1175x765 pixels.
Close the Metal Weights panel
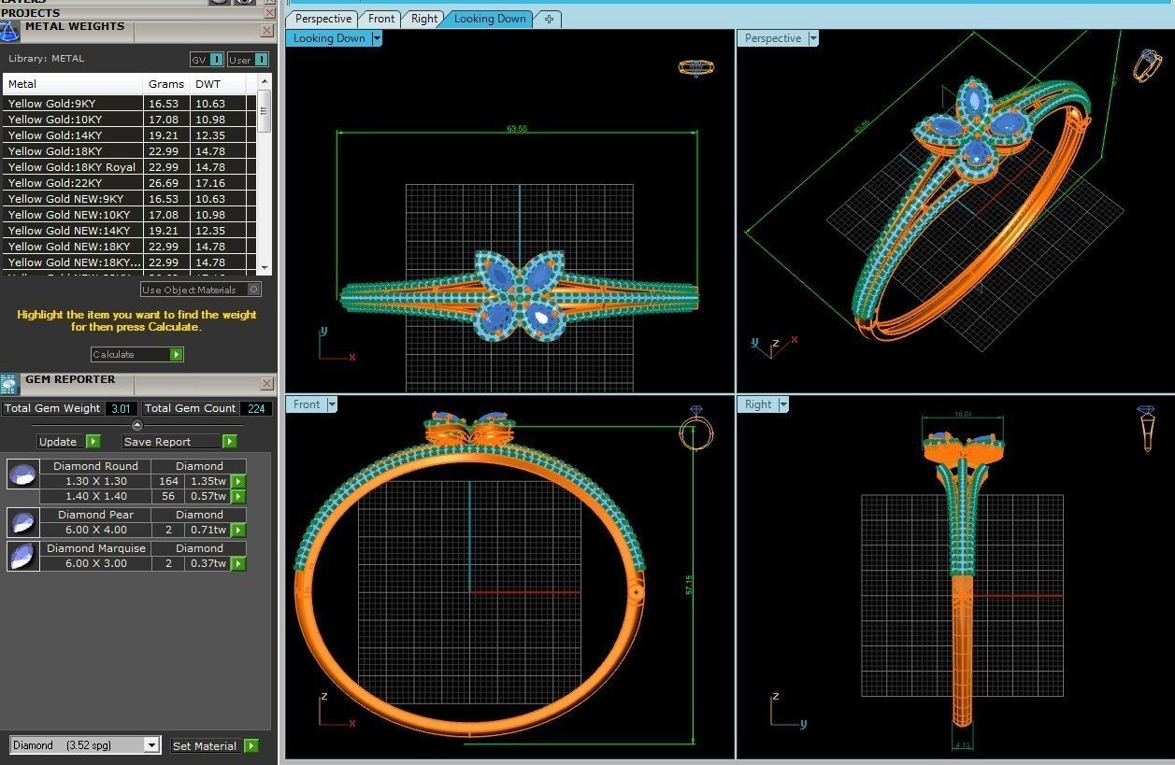tap(266, 31)
